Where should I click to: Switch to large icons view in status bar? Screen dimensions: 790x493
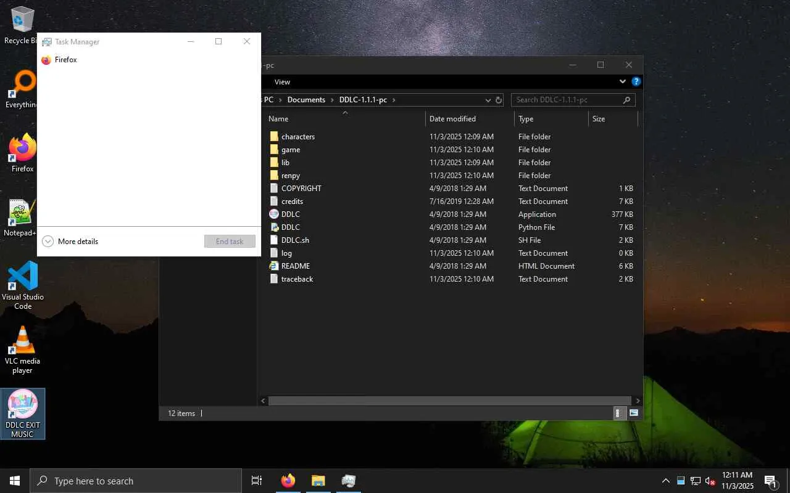click(633, 413)
